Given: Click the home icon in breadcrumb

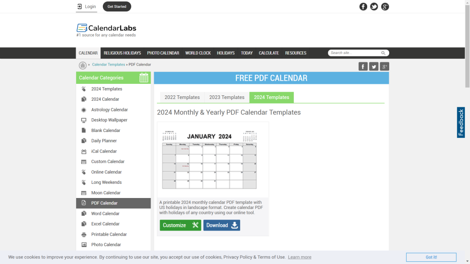Looking at the screenshot, I should (x=83, y=65).
